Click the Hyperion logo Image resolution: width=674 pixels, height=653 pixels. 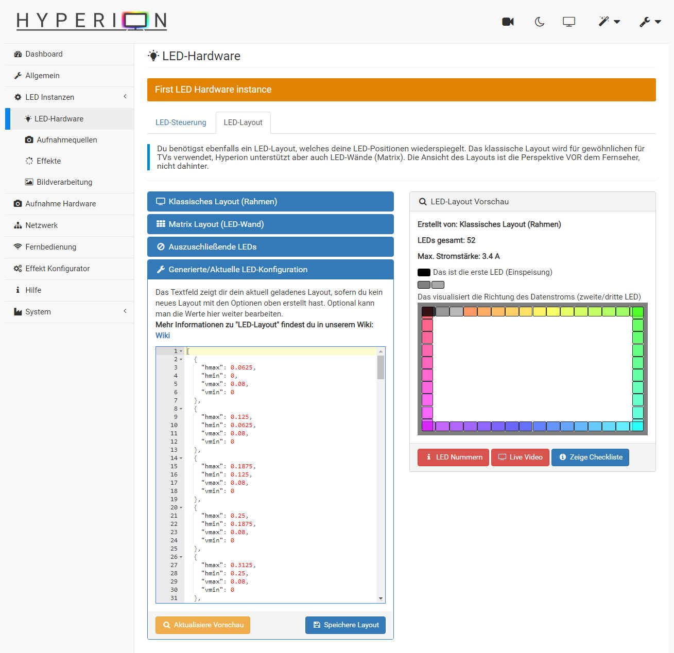click(x=92, y=21)
